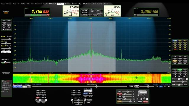Click the Swap button

[x=89, y=102]
